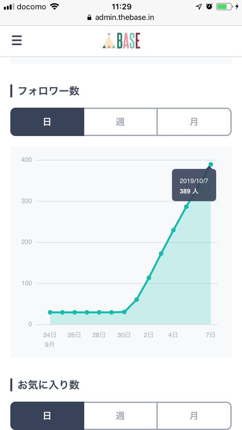
Task: Select 日 tab under フォロワー数
Action: [47, 122]
